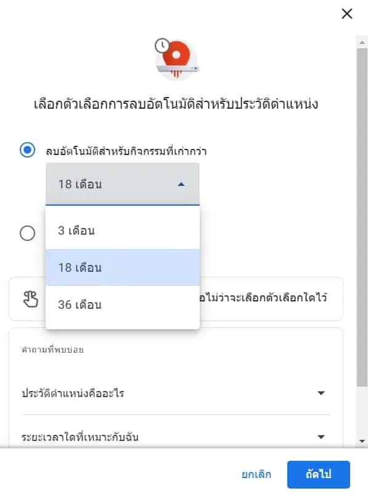Click the location history pin icon

[x=177, y=59]
